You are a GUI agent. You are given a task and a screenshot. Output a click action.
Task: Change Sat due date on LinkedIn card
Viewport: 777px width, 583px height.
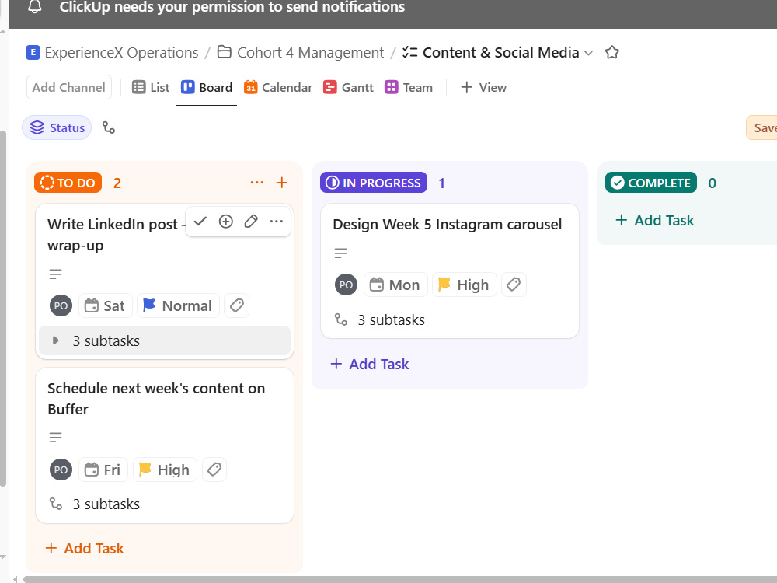105,305
